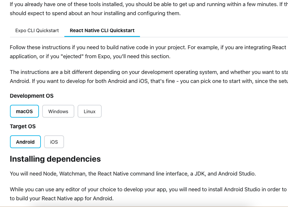Click the Installing dependencies heading
This screenshot has width=288, height=207.
[55, 159]
